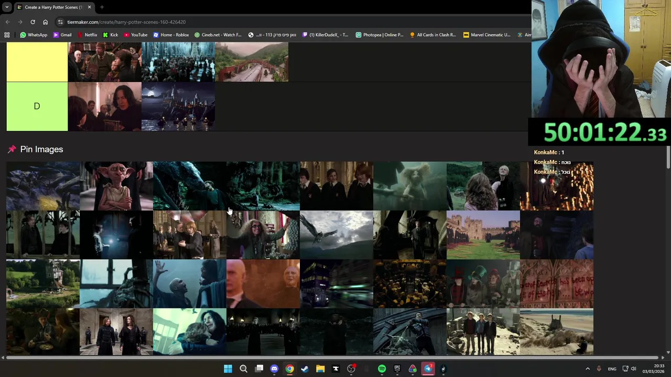The height and width of the screenshot is (377, 671).
Task: Select the floating candles image
Action: [x=557, y=186]
